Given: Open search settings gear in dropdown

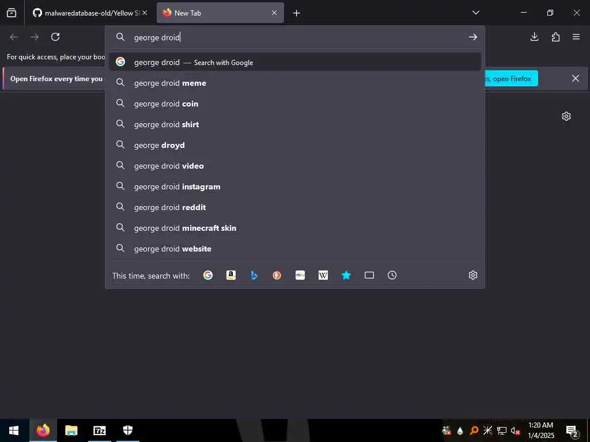Looking at the screenshot, I should point(473,275).
